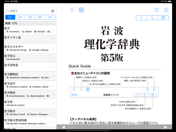Screen dimensions: 176x132
Task: Tap the chevron on 化学イオン化 row
Action: pyautogui.click(x=53, y=39)
